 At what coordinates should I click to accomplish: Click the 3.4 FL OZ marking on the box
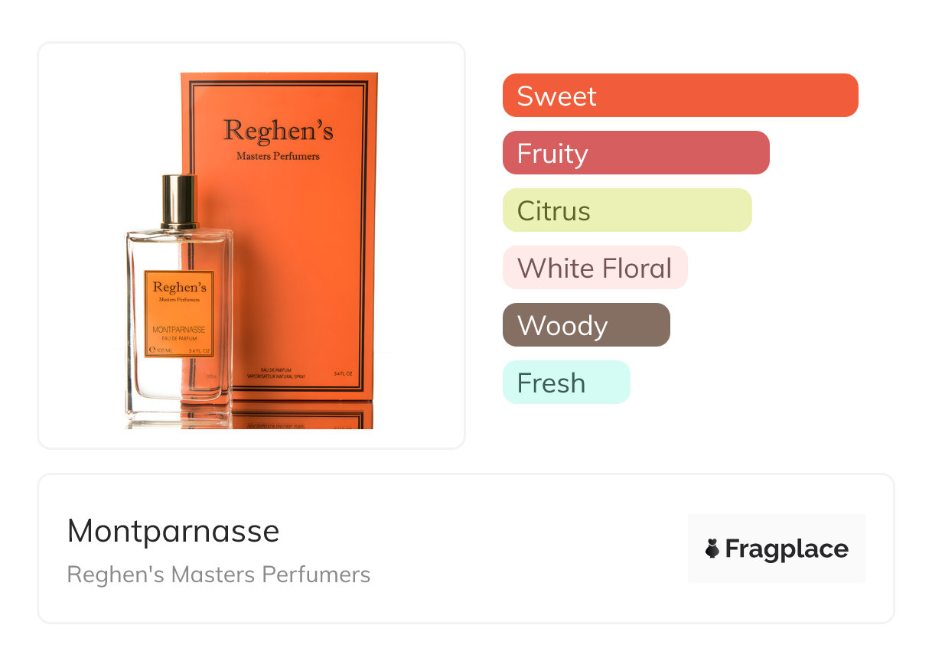(344, 374)
